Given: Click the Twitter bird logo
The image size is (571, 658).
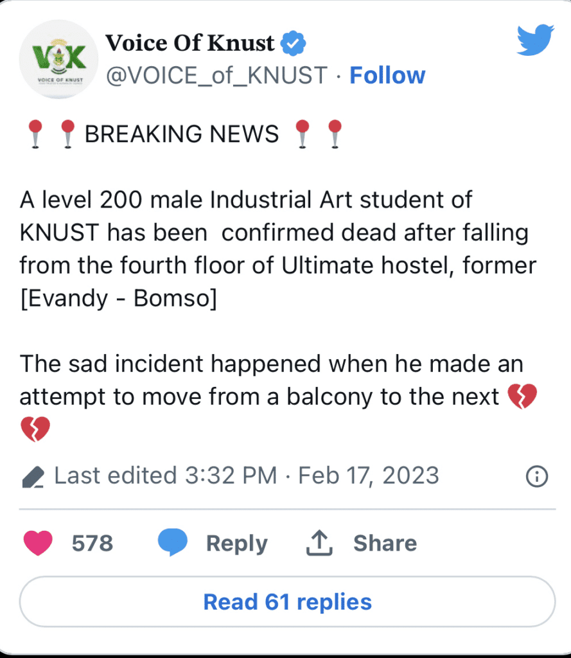Looking at the screenshot, I should point(535,40).
